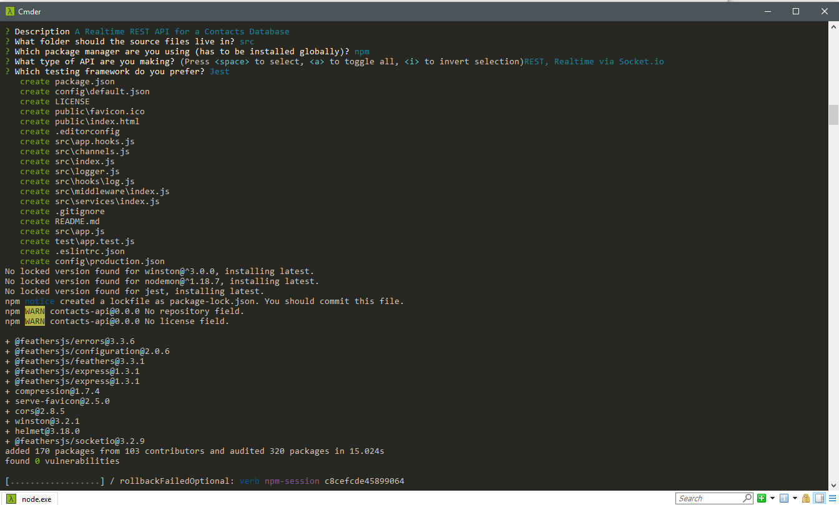The height and width of the screenshot is (505, 839).
Task: Click the 'compression@1.7.4' line
Action: 52,391
